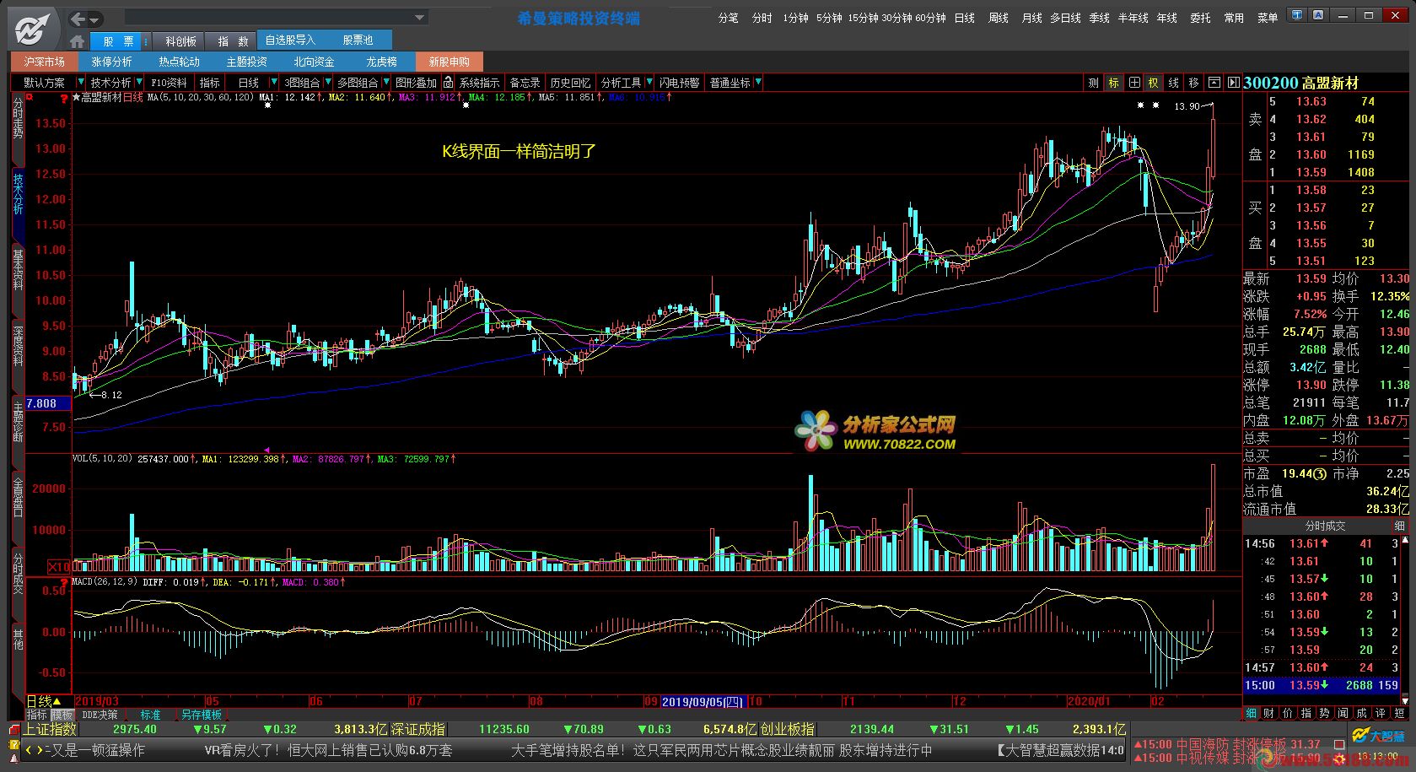Click the bell alert icon at bottom left

13,757
